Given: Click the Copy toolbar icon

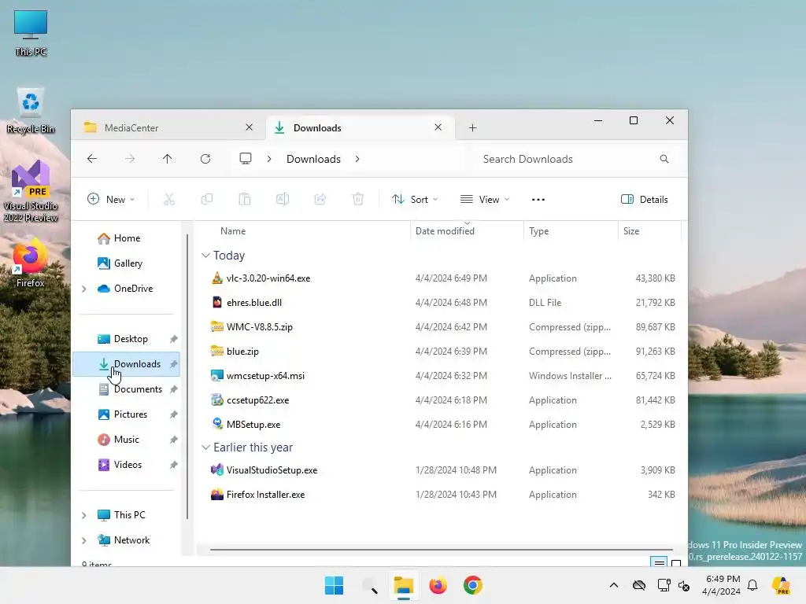Looking at the screenshot, I should pos(207,199).
